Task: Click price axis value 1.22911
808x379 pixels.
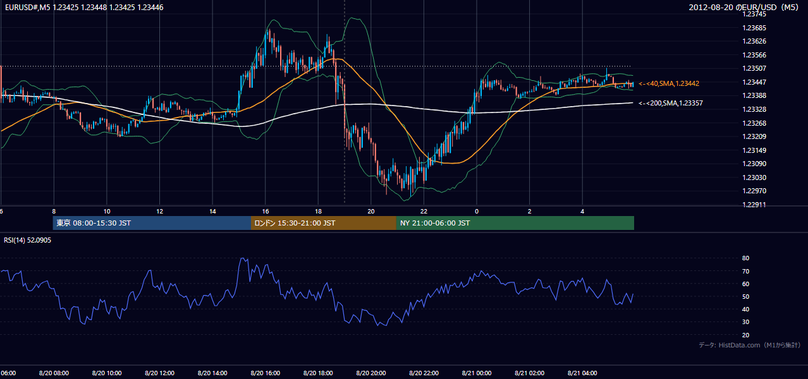Action: point(754,205)
